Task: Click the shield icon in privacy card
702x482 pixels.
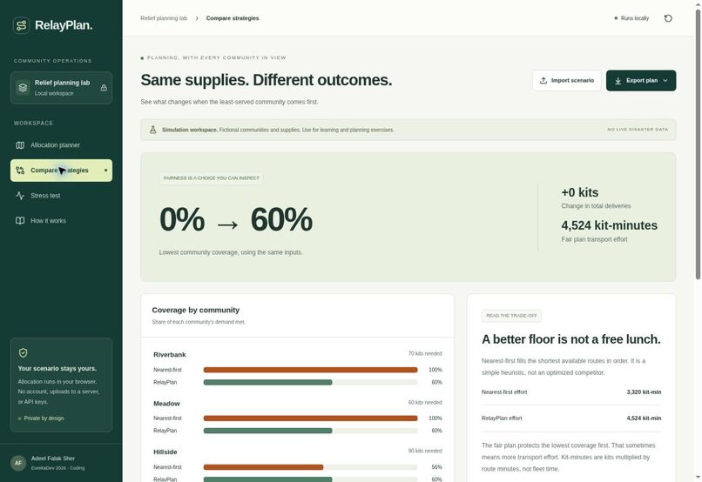Action: tap(24, 352)
